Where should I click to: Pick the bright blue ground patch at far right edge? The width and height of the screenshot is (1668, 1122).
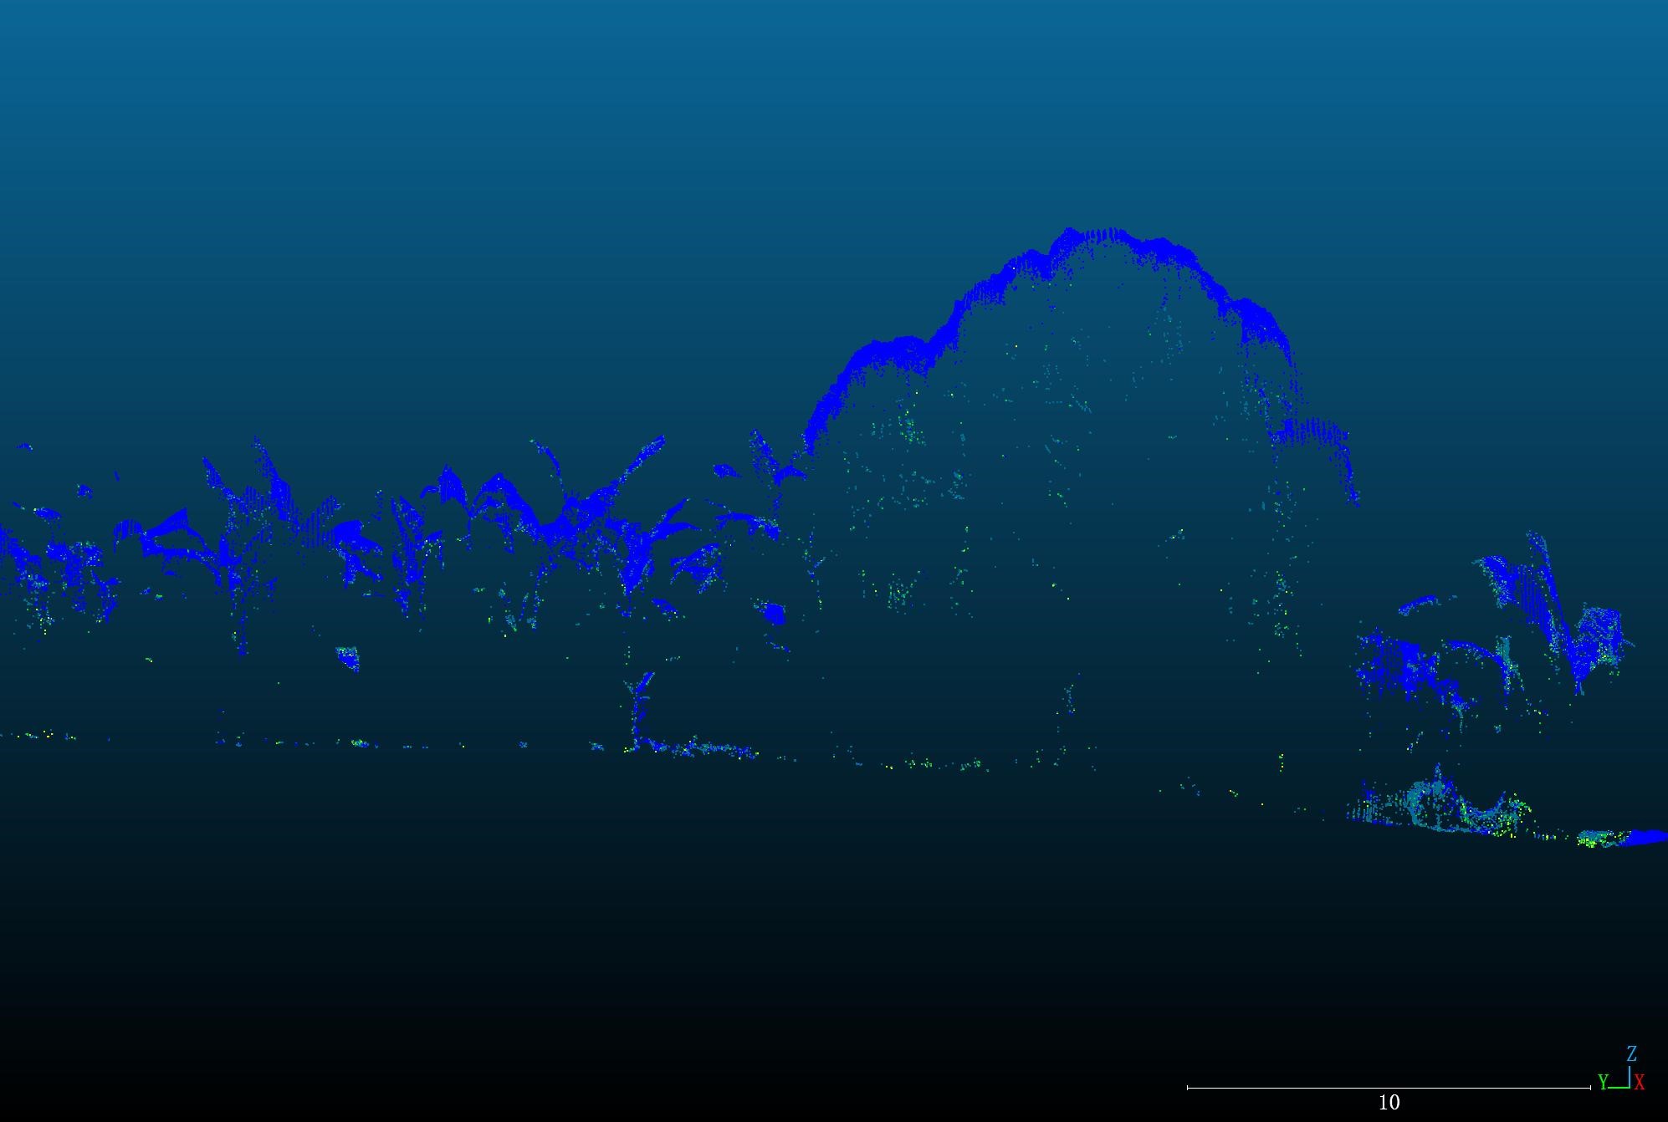pyautogui.click(x=1648, y=836)
